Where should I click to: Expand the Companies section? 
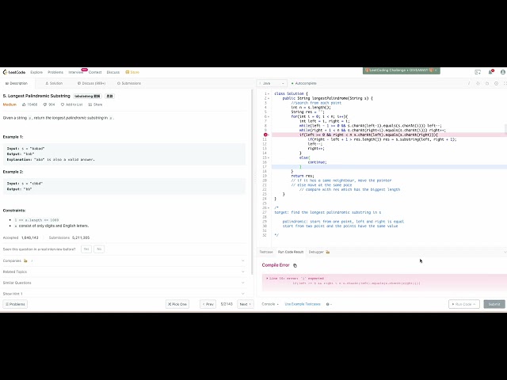click(x=124, y=260)
